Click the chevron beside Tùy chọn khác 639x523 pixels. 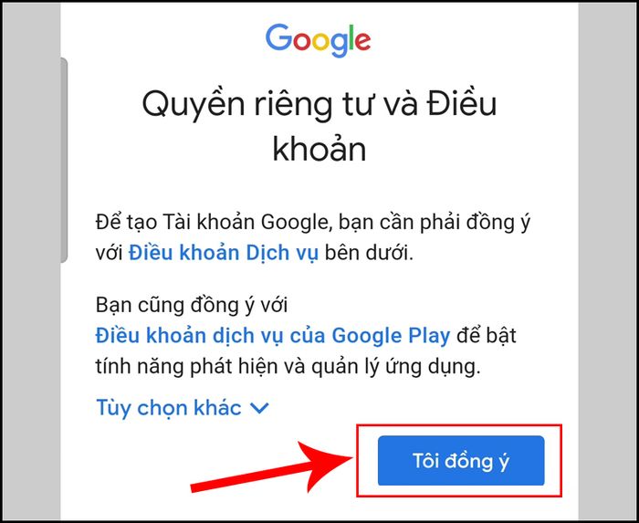[259, 408]
